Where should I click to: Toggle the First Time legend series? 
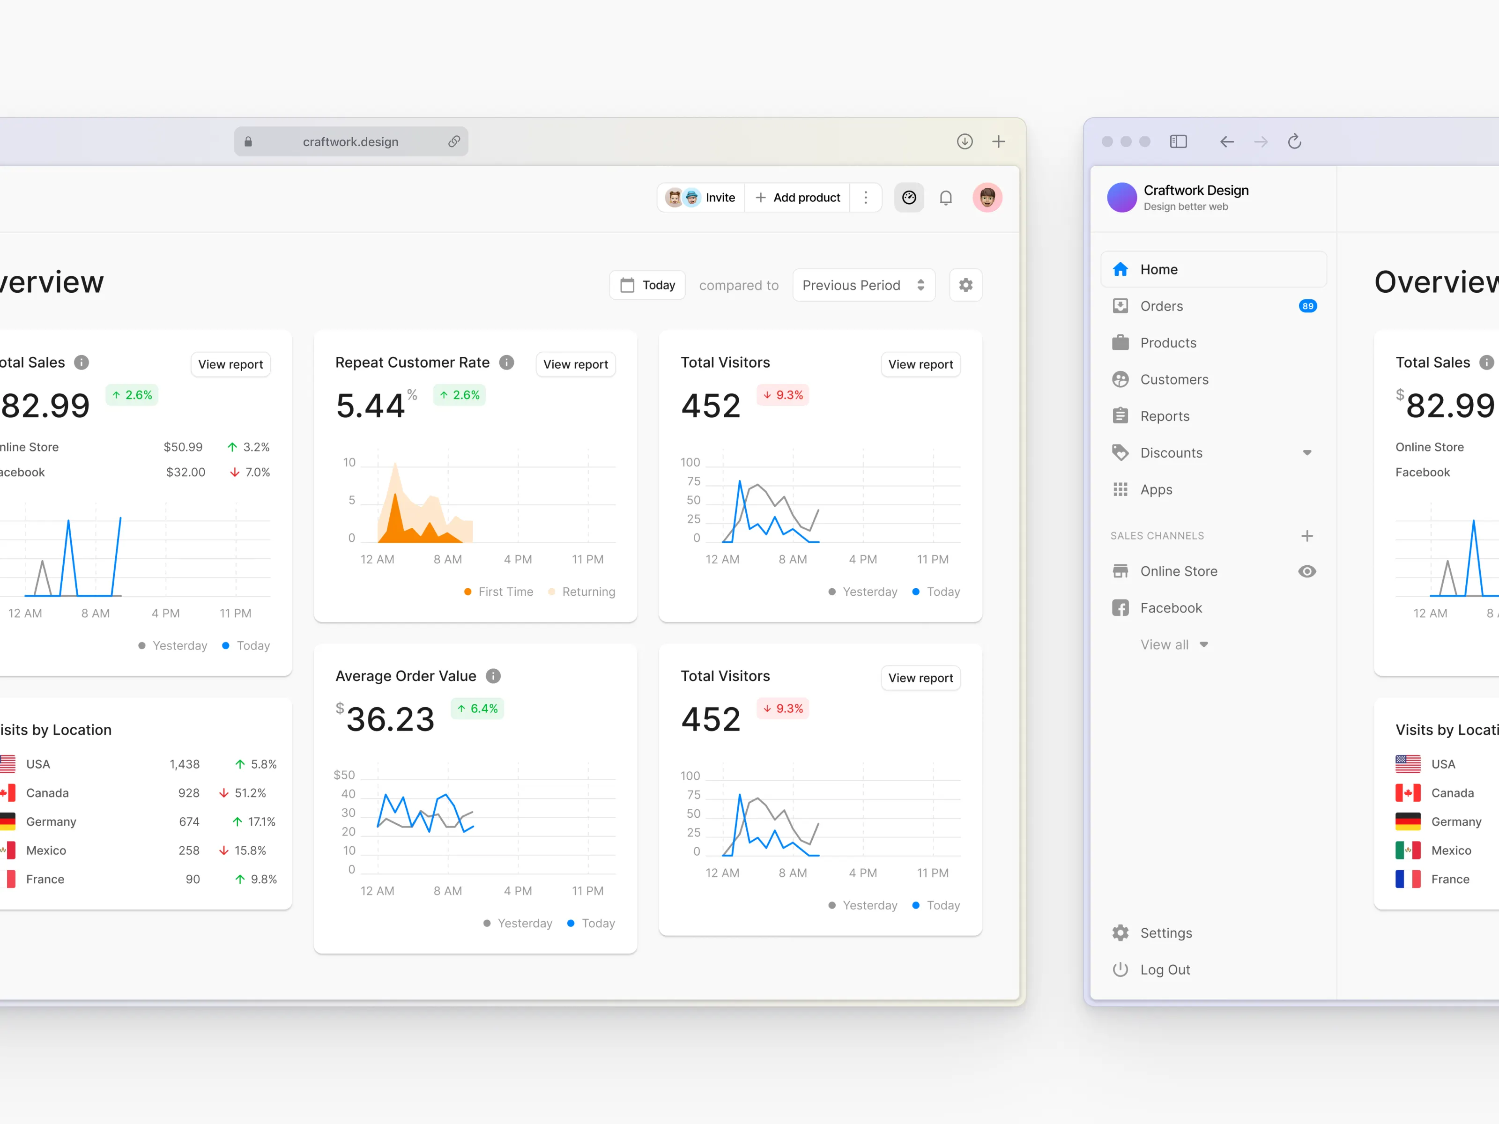499,592
